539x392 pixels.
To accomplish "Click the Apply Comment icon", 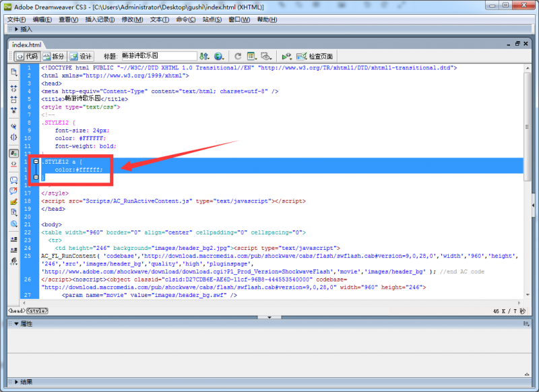I will coord(13,180).
